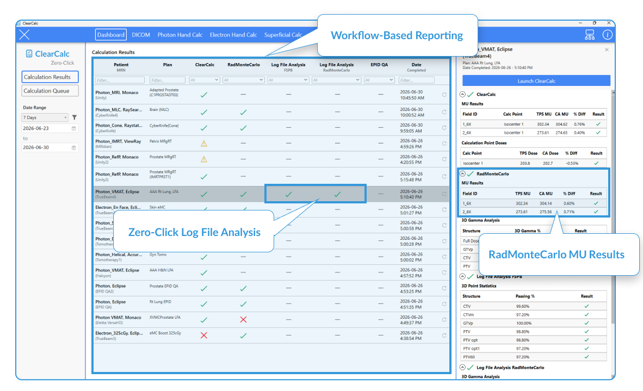Focus the Patient filter text box
This screenshot has width=643, height=391.
[120, 80]
